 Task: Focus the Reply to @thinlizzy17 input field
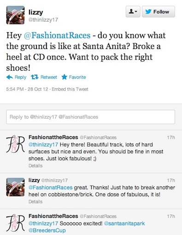click(90, 117)
